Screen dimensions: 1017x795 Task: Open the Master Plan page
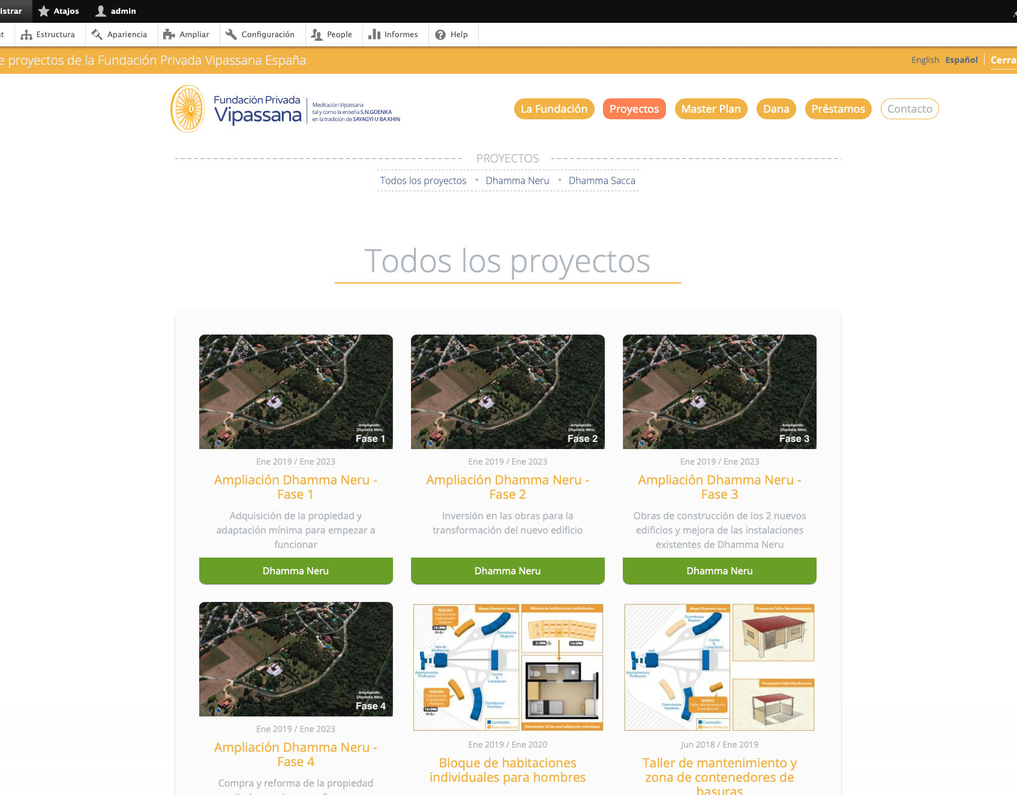pyautogui.click(x=711, y=109)
